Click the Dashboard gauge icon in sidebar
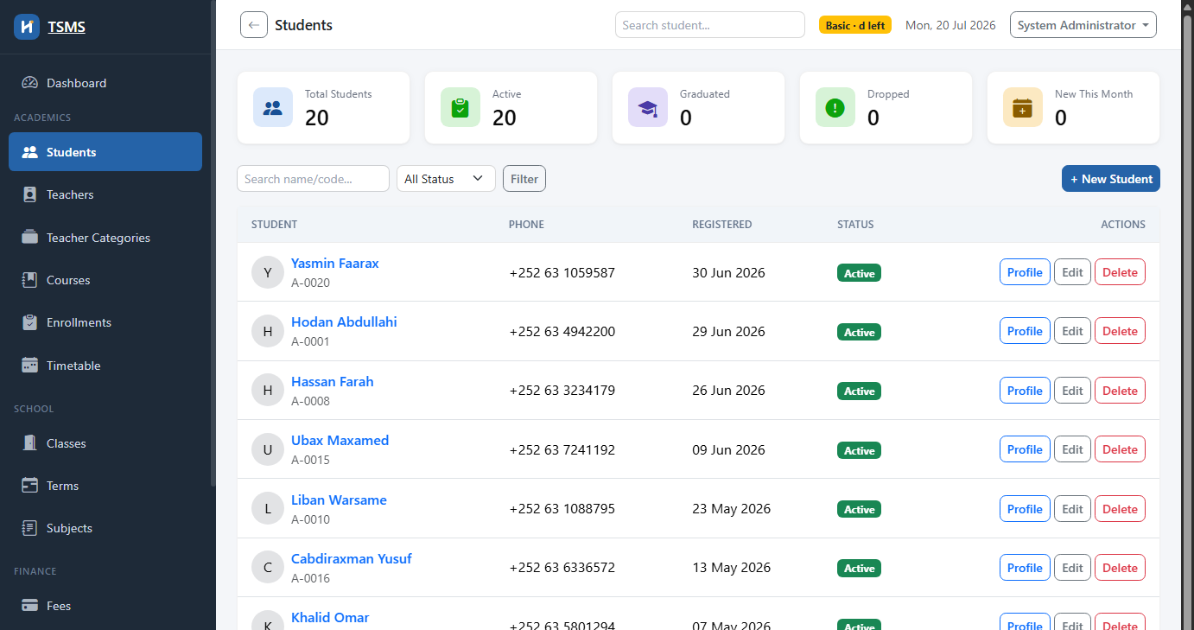This screenshot has height=630, width=1194. tap(30, 83)
